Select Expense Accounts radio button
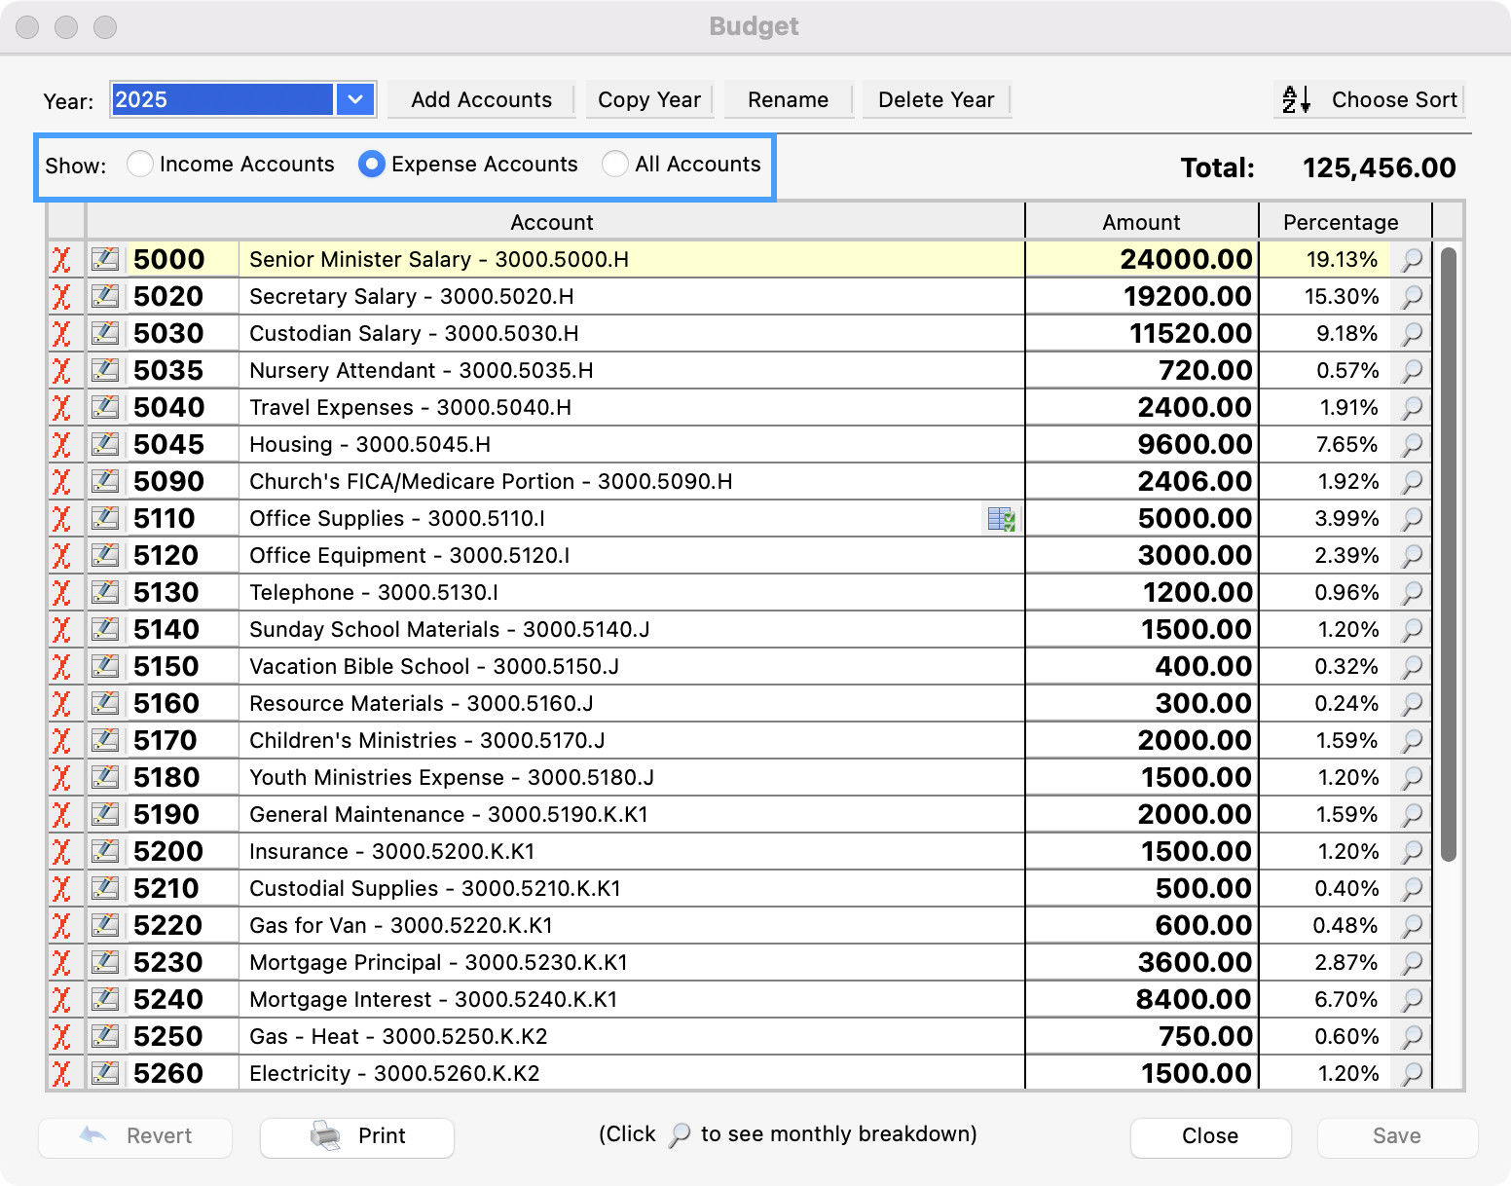This screenshot has height=1186, width=1511. point(371,165)
